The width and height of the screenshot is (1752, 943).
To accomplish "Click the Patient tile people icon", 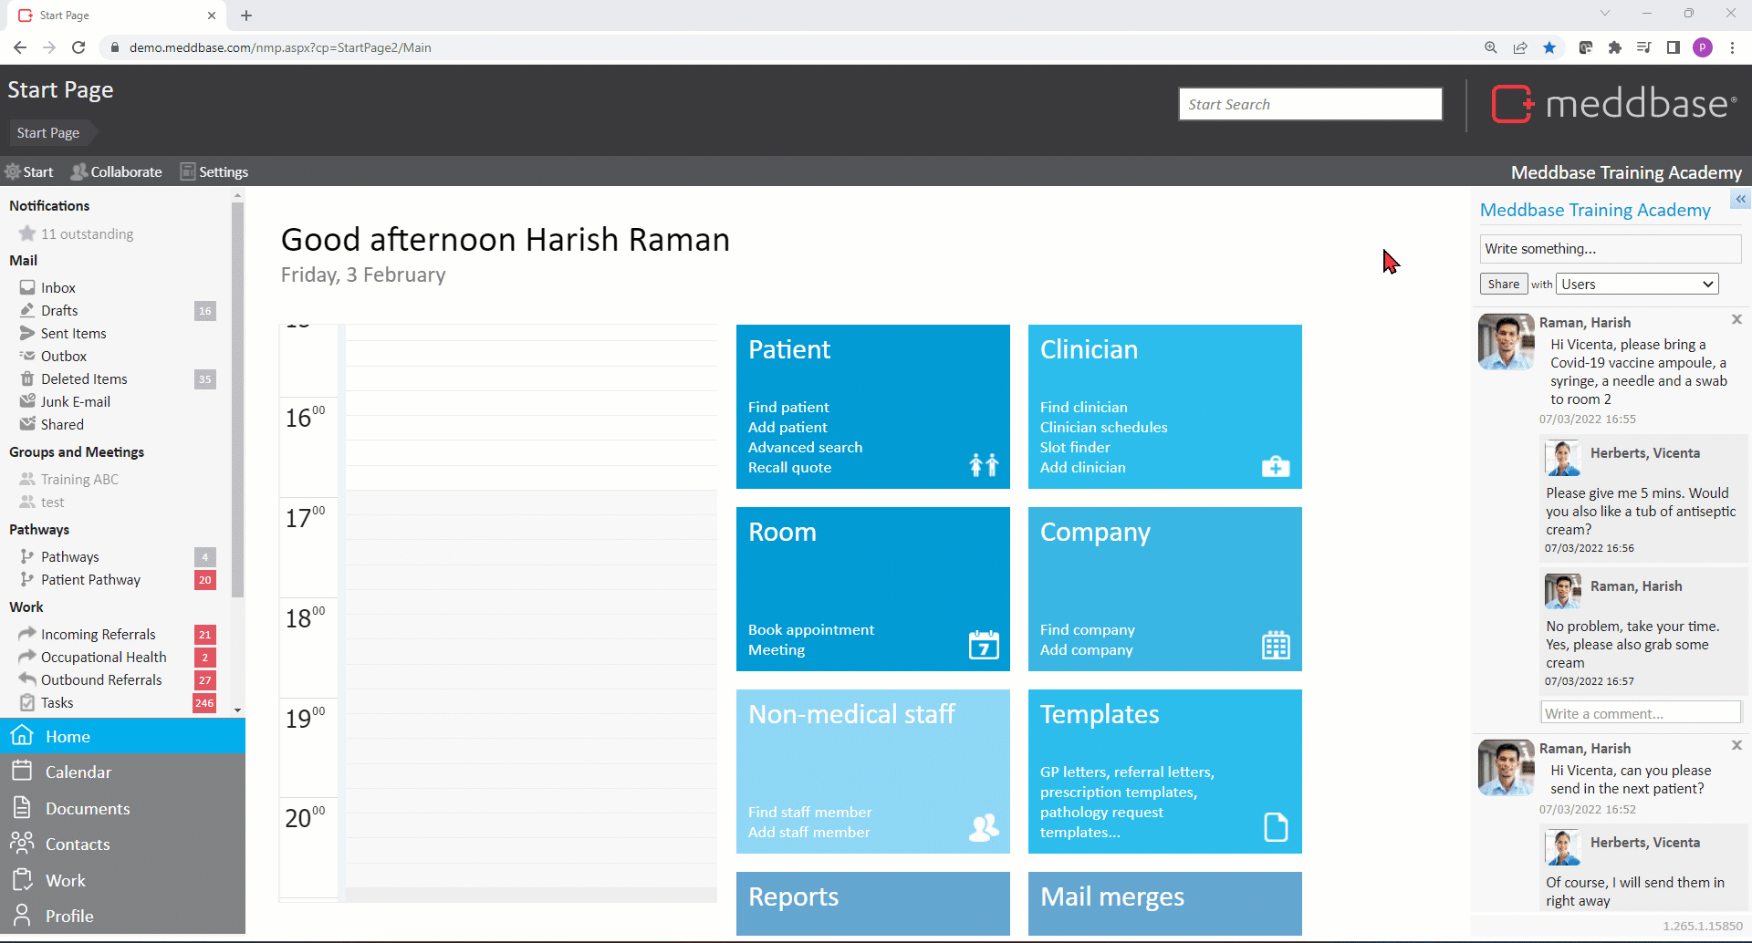I will point(983,465).
